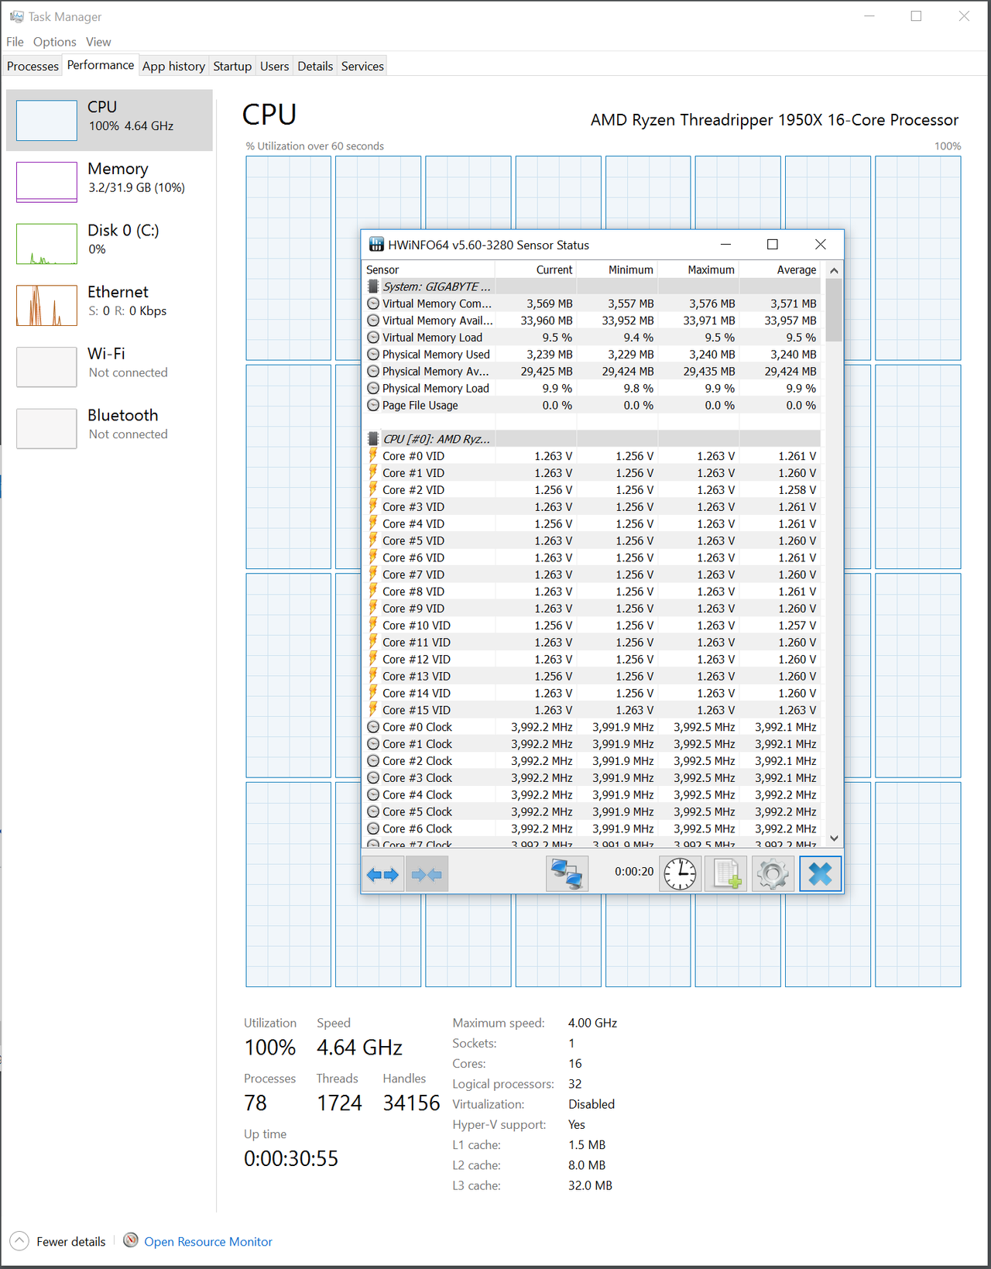This screenshot has width=991, height=1269.
Task: Click Core #0 VID lightning icon
Action: [373, 456]
